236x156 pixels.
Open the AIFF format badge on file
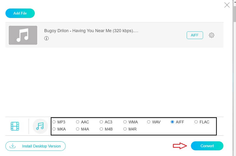[194, 35]
